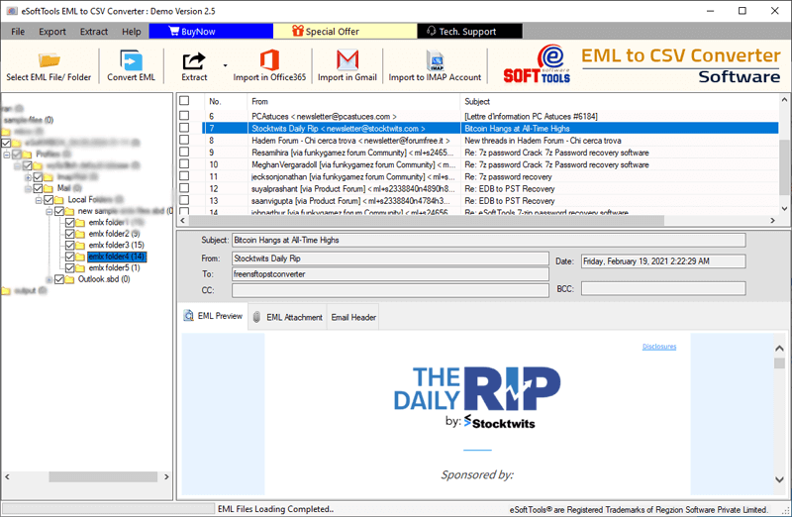Uncheck the emlx folder3 checkbox
This screenshot has height=517, width=792.
click(x=69, y=245)
